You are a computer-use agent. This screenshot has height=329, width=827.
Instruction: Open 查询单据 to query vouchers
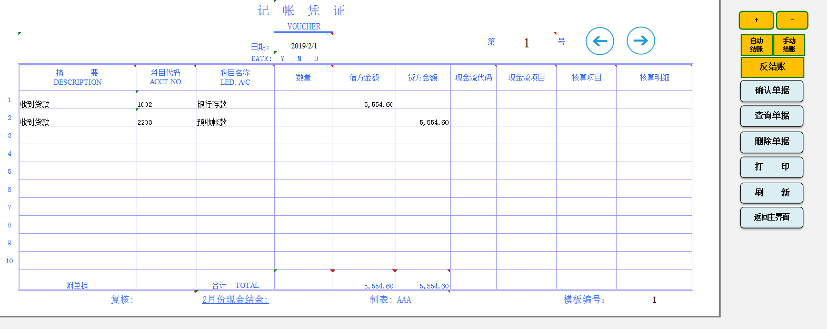pyautogui.click(x=772, y=116)
